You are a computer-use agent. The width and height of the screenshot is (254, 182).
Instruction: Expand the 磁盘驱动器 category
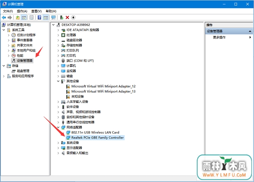point(58,40)
